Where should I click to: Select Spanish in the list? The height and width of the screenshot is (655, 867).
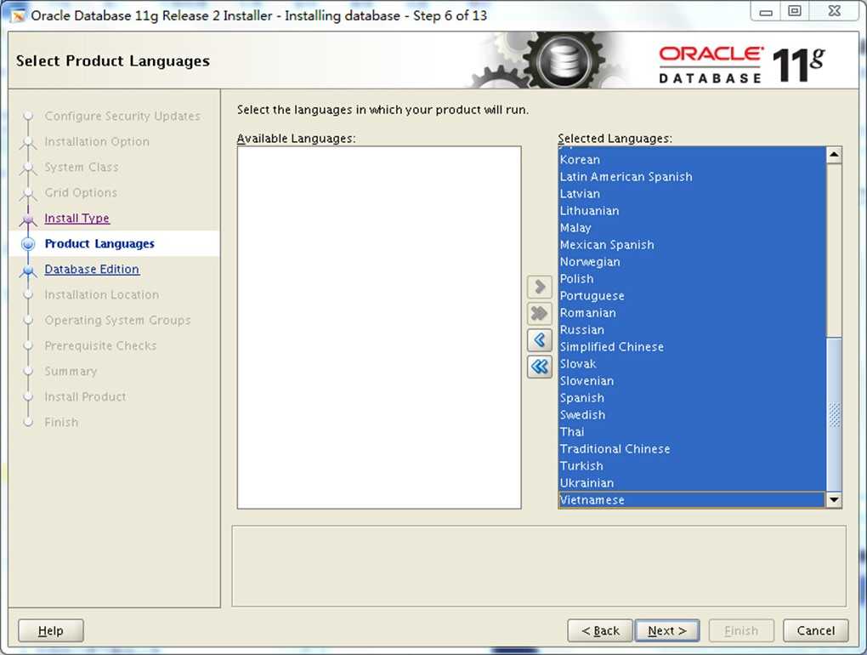tap(692, 398)
